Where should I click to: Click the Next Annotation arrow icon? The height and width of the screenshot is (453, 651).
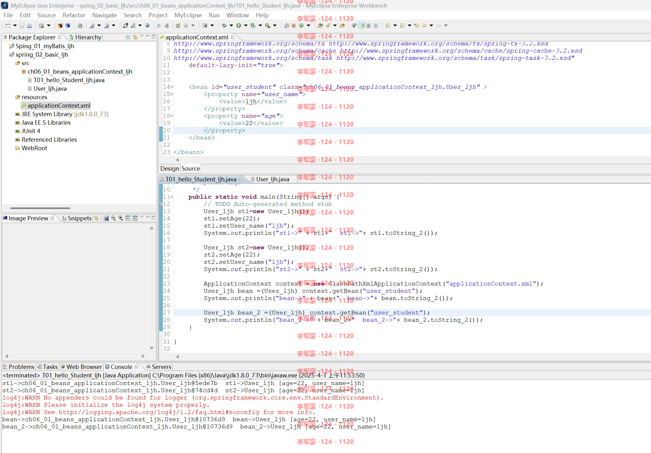(x=388, y=25)
